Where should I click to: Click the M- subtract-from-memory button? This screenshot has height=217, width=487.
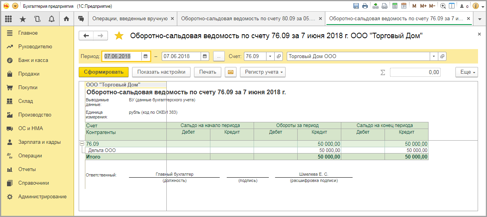432,6
